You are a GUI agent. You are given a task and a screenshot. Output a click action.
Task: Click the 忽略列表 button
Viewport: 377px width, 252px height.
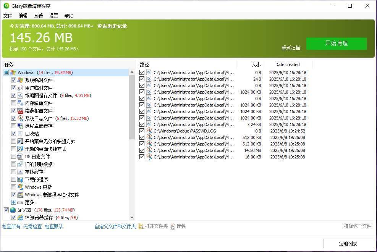coord(348,244)
